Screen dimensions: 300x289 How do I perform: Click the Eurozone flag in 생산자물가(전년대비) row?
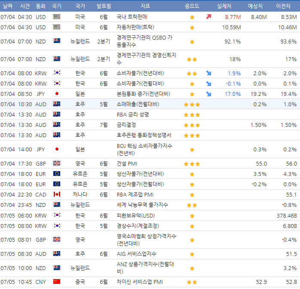click(x=57, y=174)
